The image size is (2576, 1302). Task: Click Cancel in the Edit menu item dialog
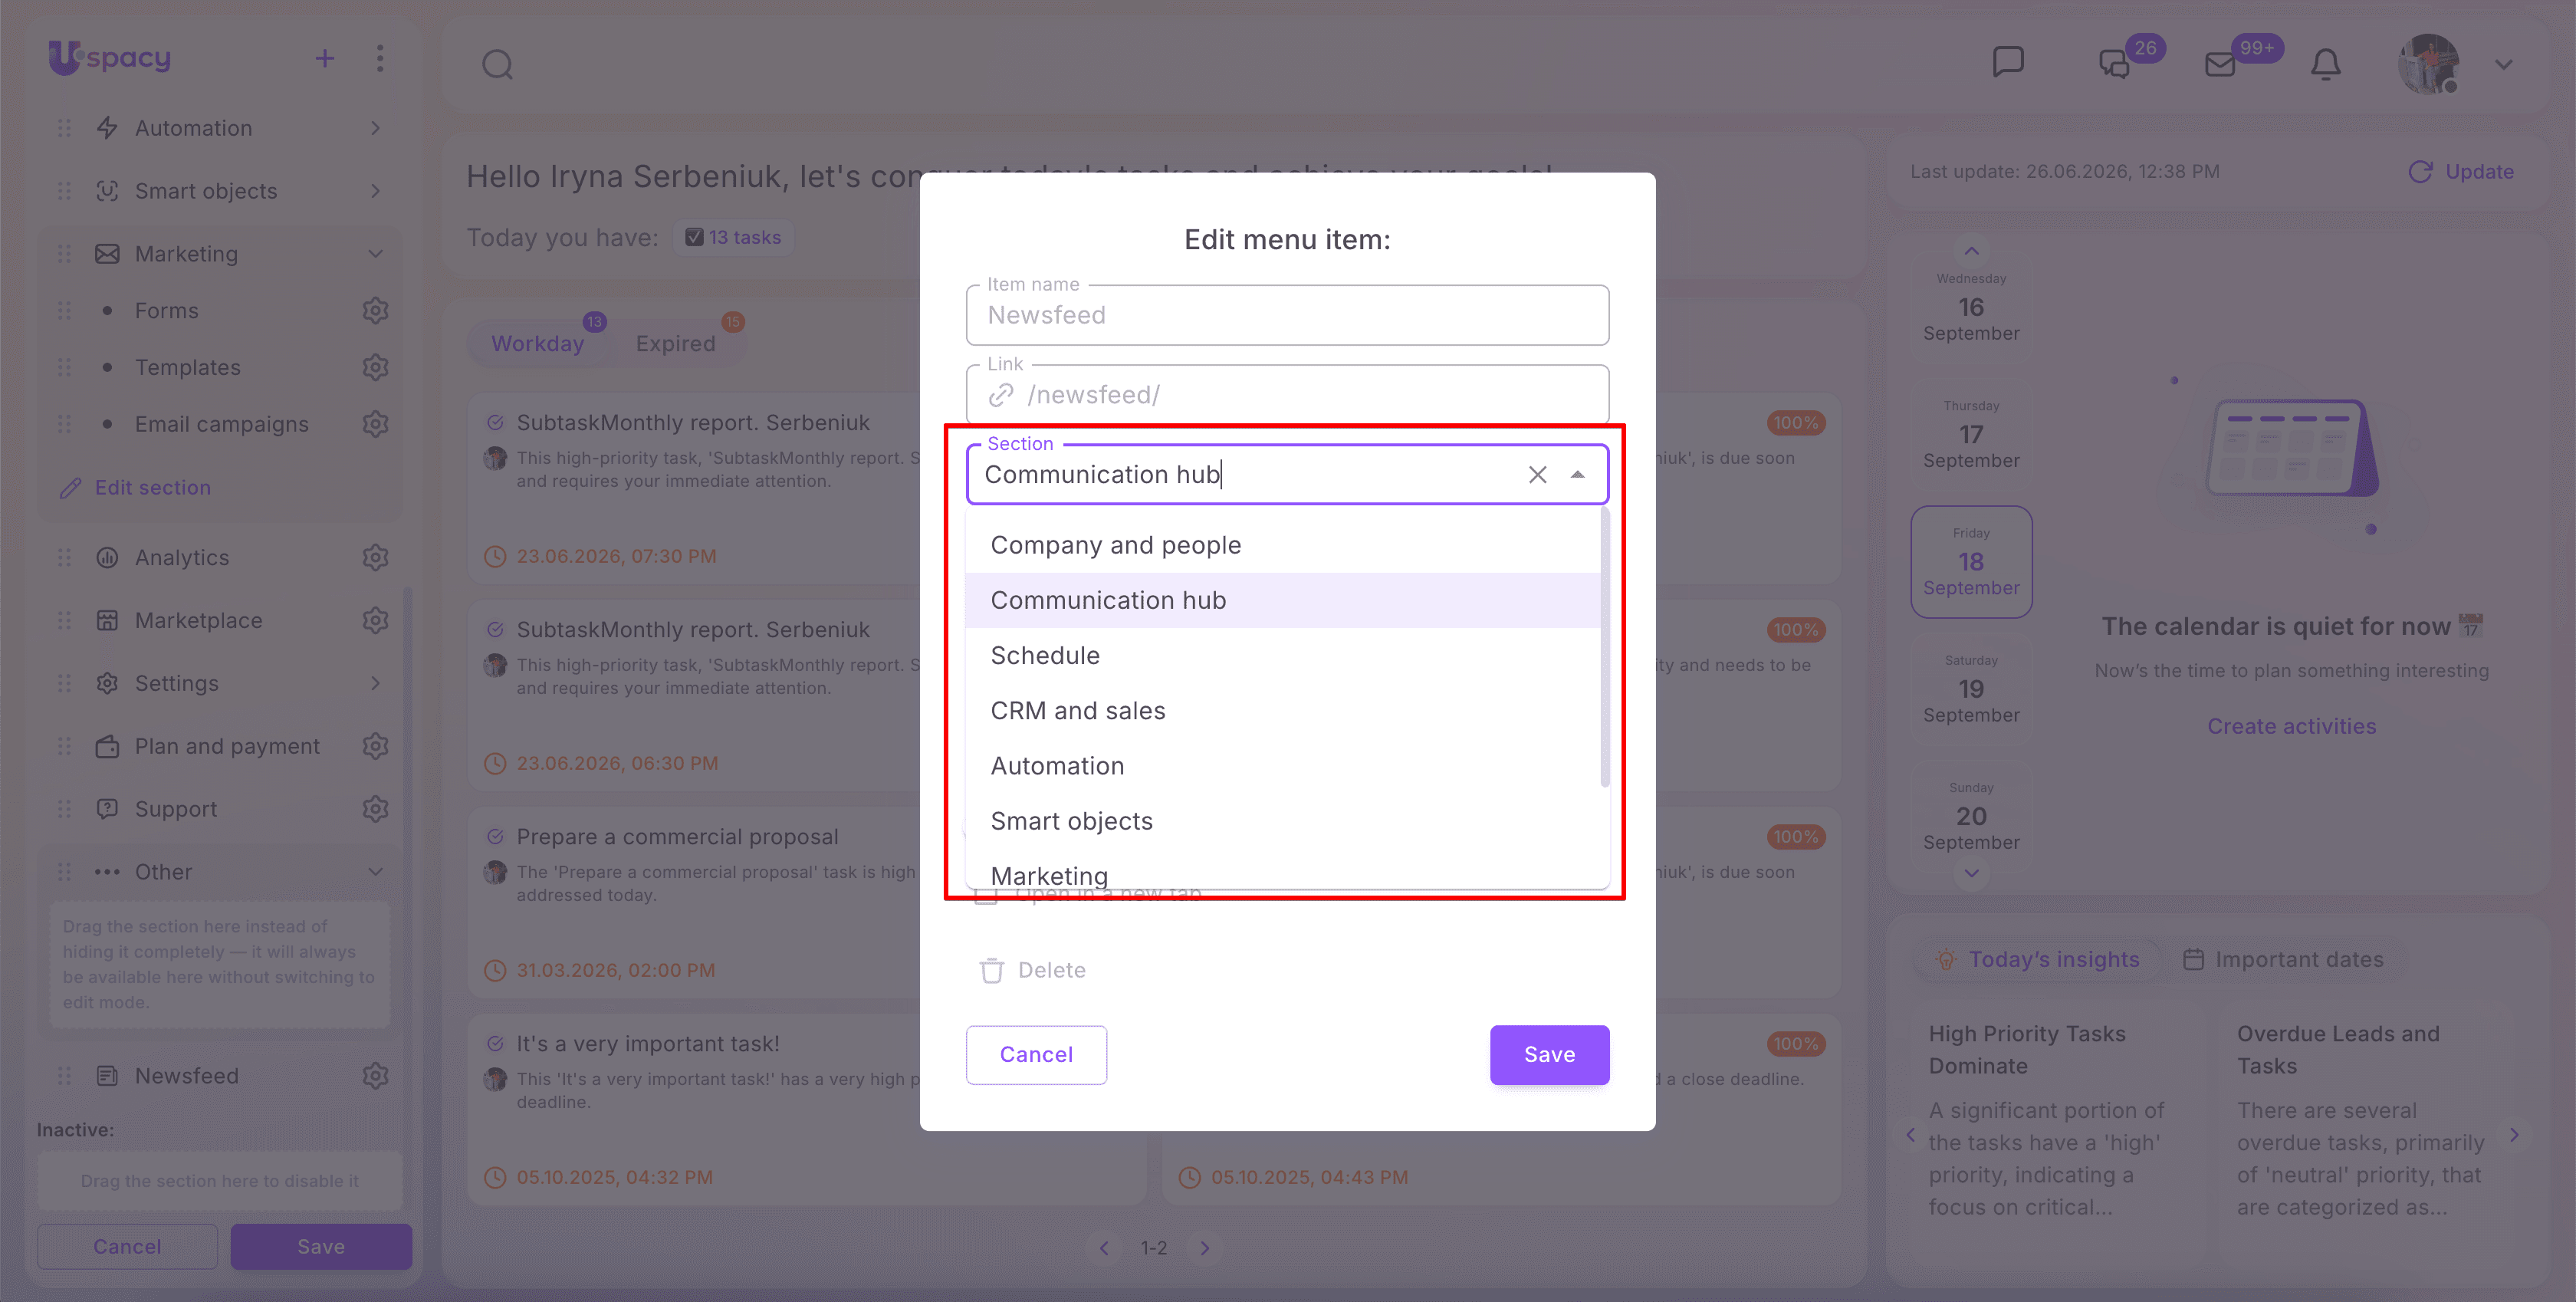(1036, 1055)
